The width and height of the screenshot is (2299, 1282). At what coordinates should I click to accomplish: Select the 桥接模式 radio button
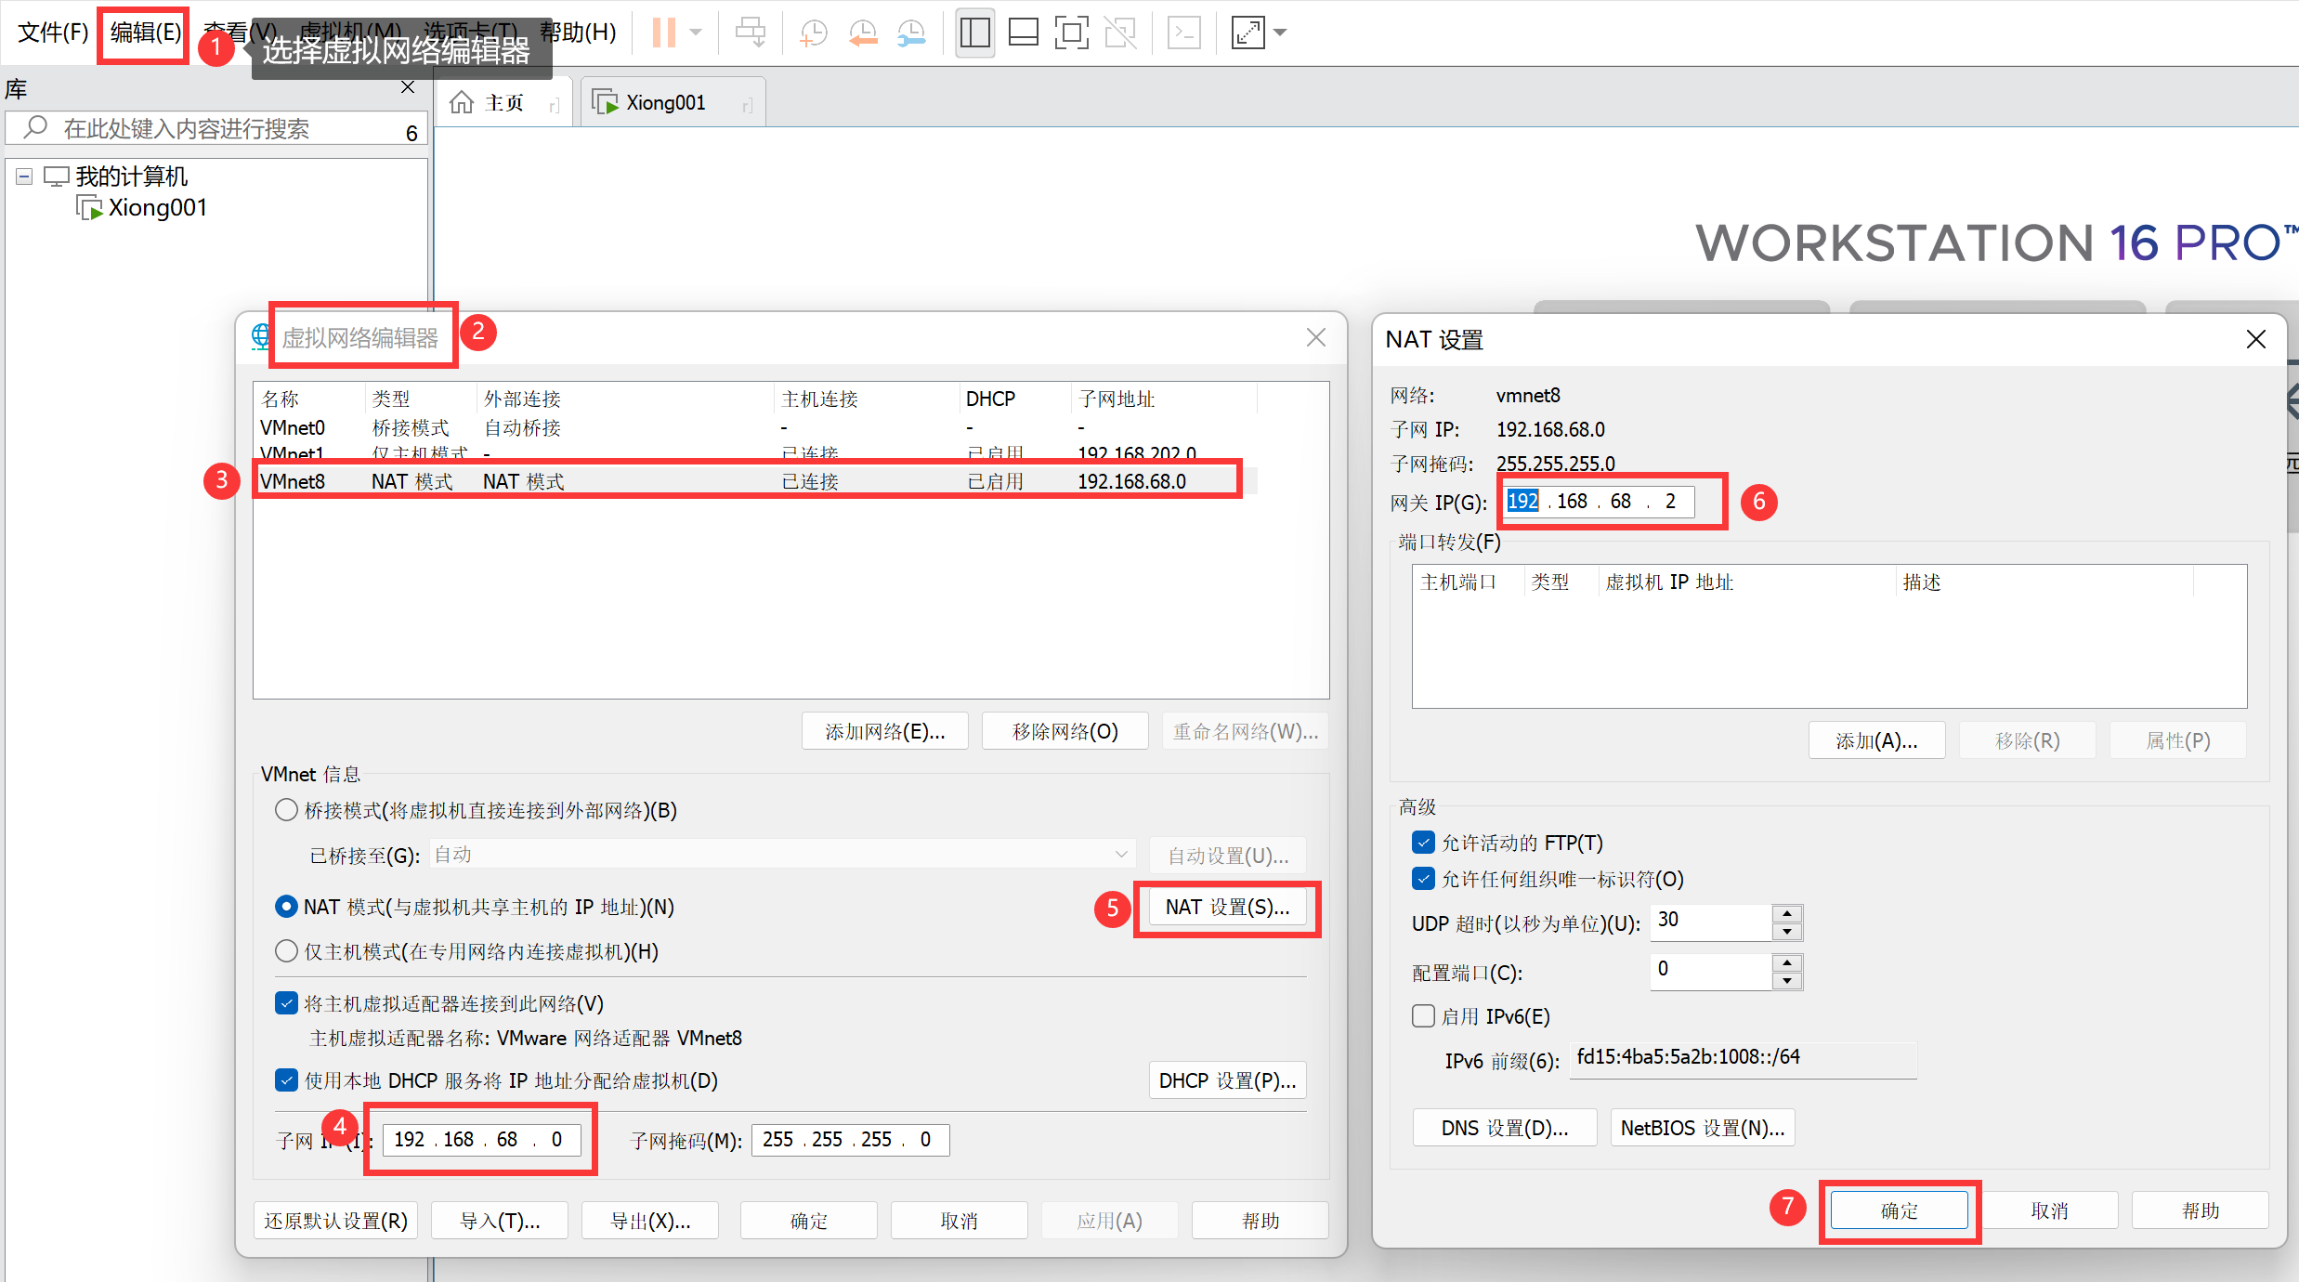coord(286,810)
